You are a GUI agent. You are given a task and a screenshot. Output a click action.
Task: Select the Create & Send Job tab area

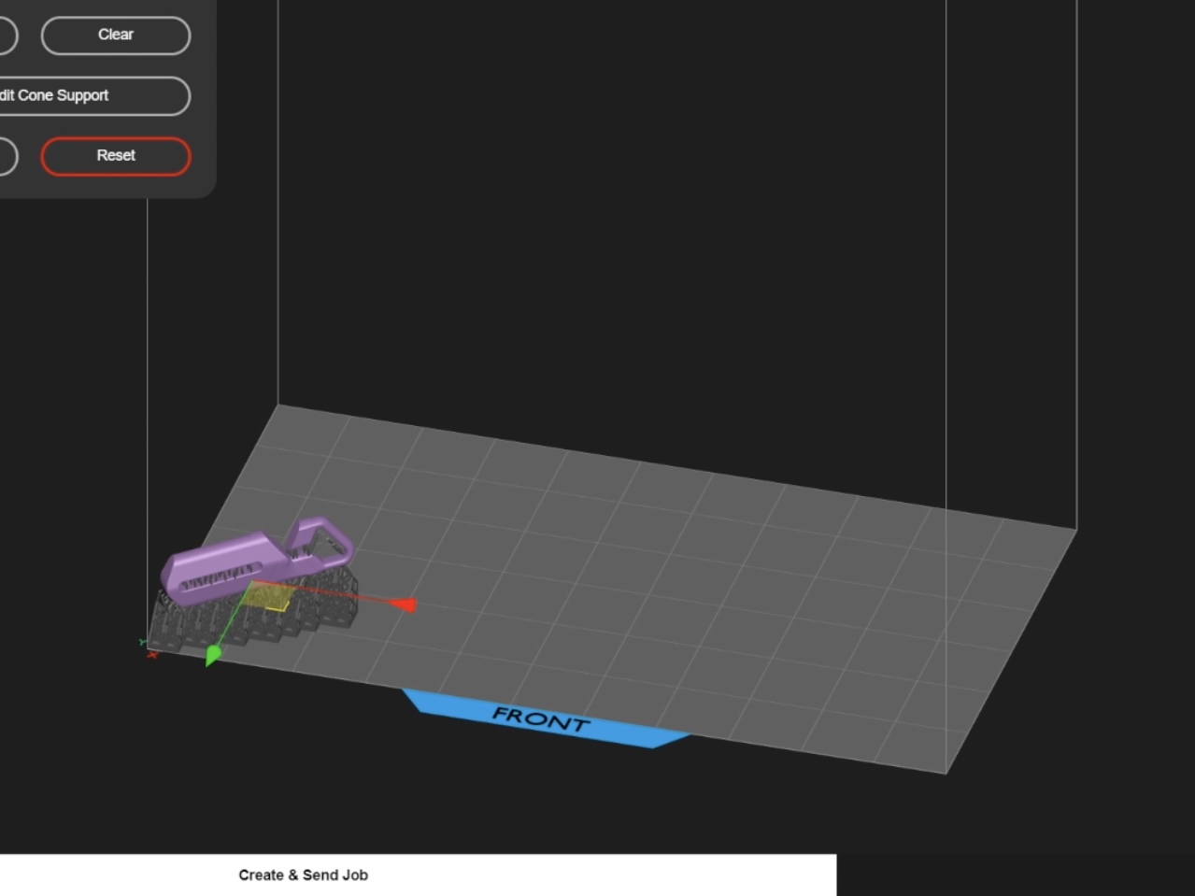click(303, 875)
